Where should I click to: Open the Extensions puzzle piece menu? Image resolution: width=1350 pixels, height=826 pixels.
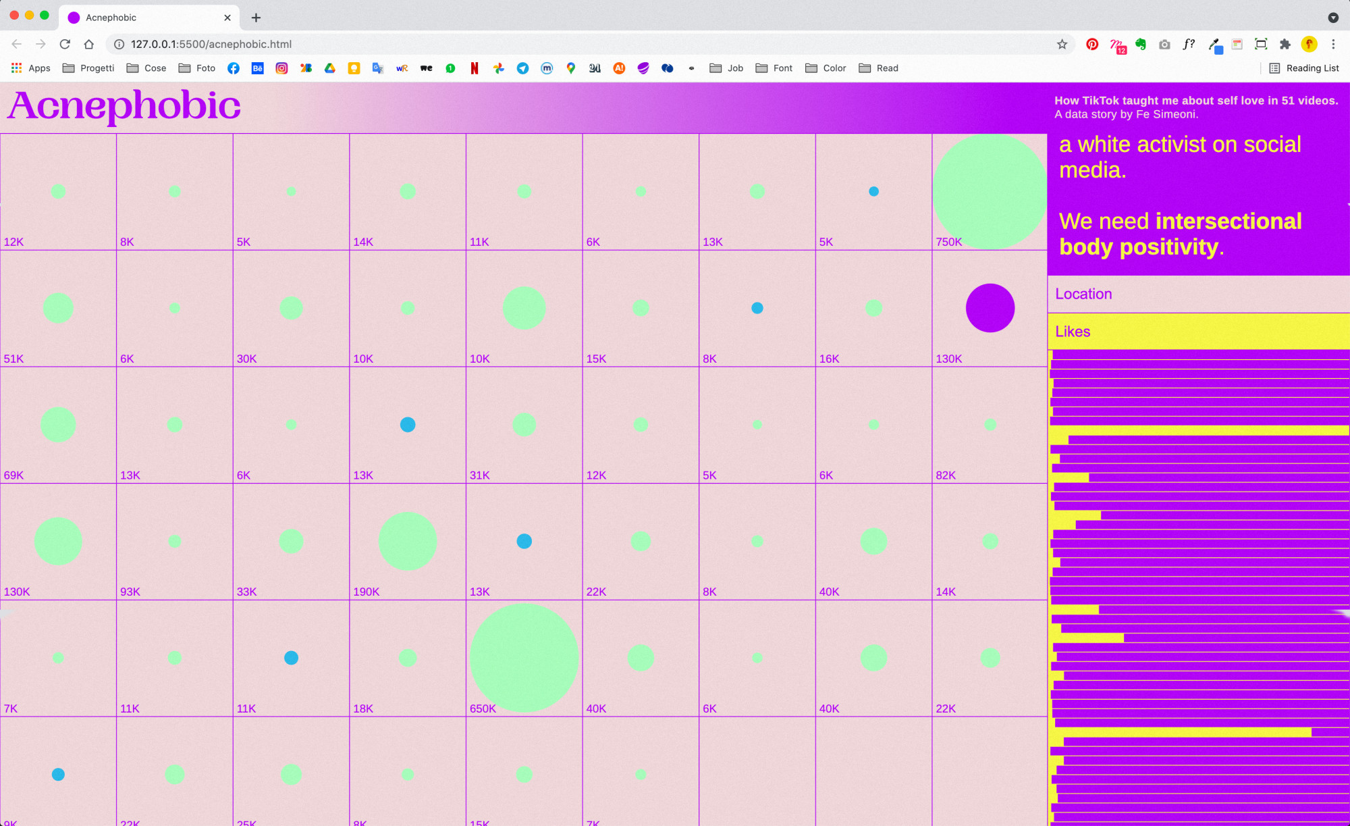coord(1285,44)
